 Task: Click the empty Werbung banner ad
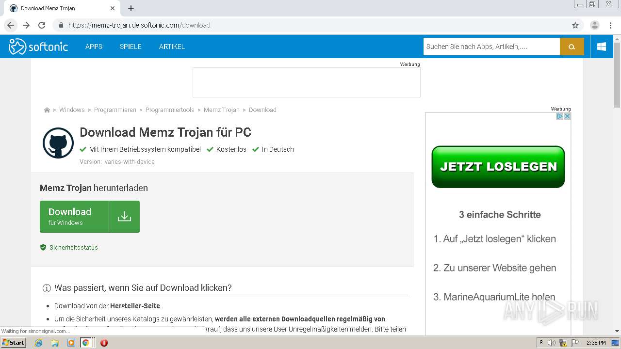click(307, 82)
